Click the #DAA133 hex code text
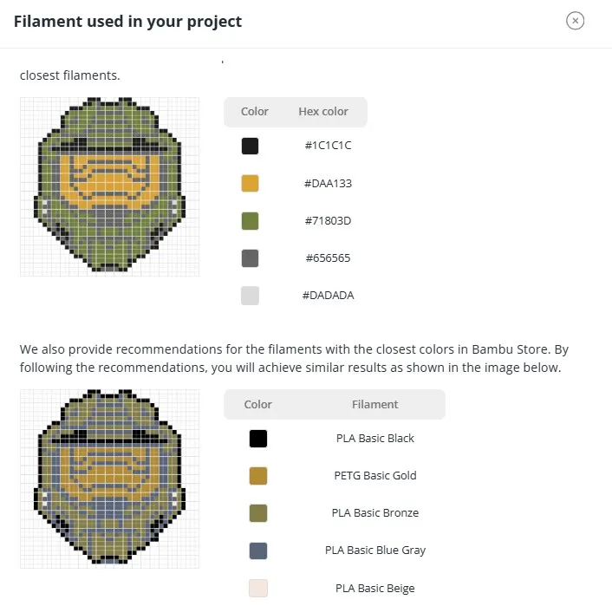This screenshot has width=612, height=606. [328, 183]
